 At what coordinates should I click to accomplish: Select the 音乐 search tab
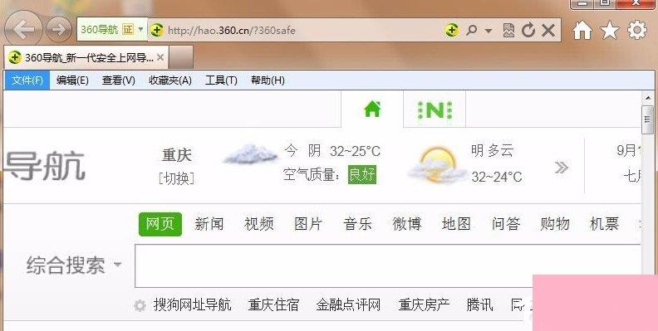[x=357, y=224]
